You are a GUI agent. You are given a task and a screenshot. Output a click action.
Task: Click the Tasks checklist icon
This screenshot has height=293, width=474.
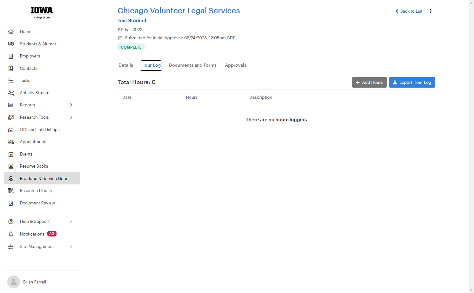point(11,81)
